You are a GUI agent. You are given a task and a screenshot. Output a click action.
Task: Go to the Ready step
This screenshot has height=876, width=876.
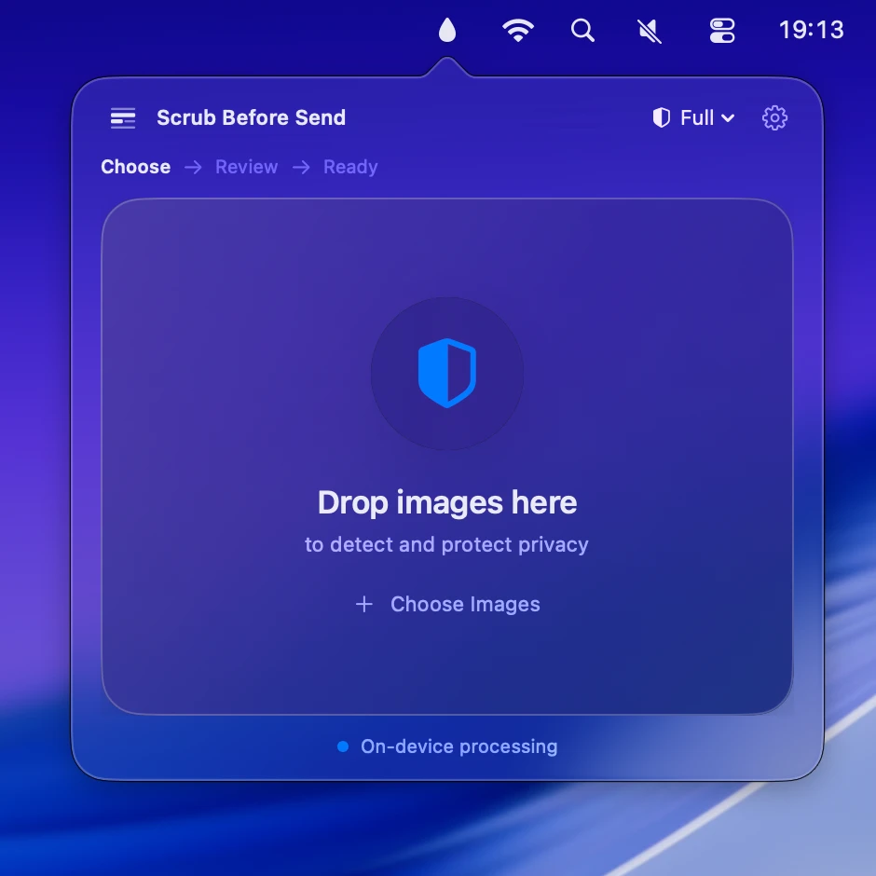[350, 167]
